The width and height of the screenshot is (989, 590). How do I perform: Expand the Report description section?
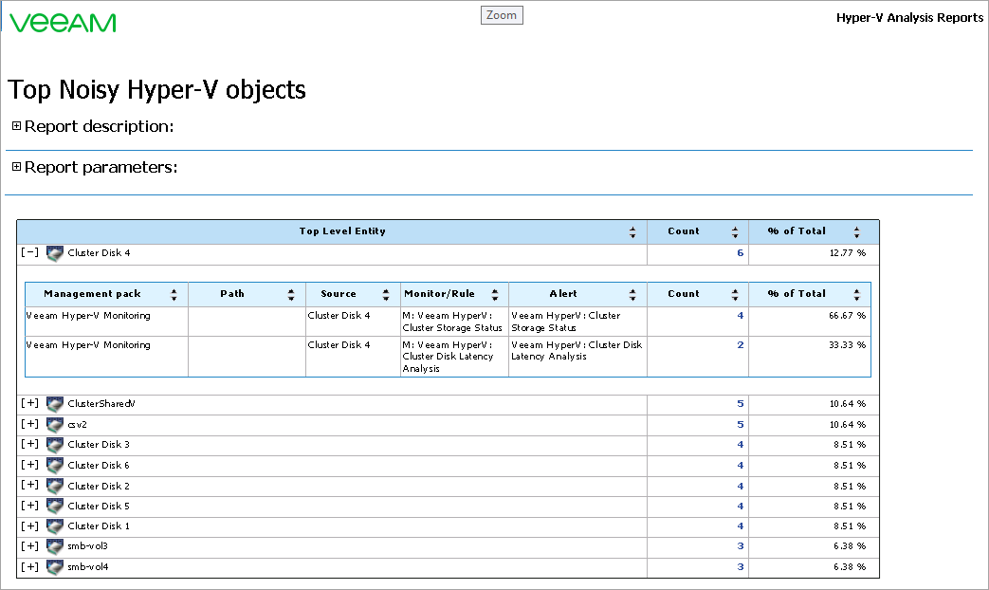coord(16,126)
